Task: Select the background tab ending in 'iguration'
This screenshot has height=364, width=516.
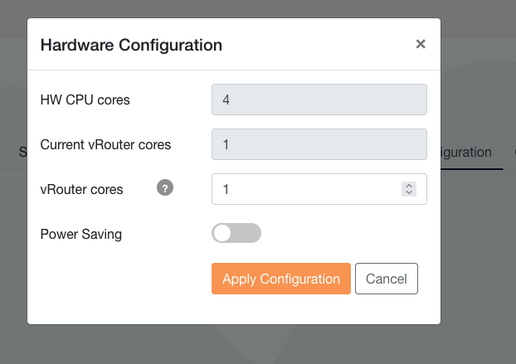Action: tap(466, 153)
